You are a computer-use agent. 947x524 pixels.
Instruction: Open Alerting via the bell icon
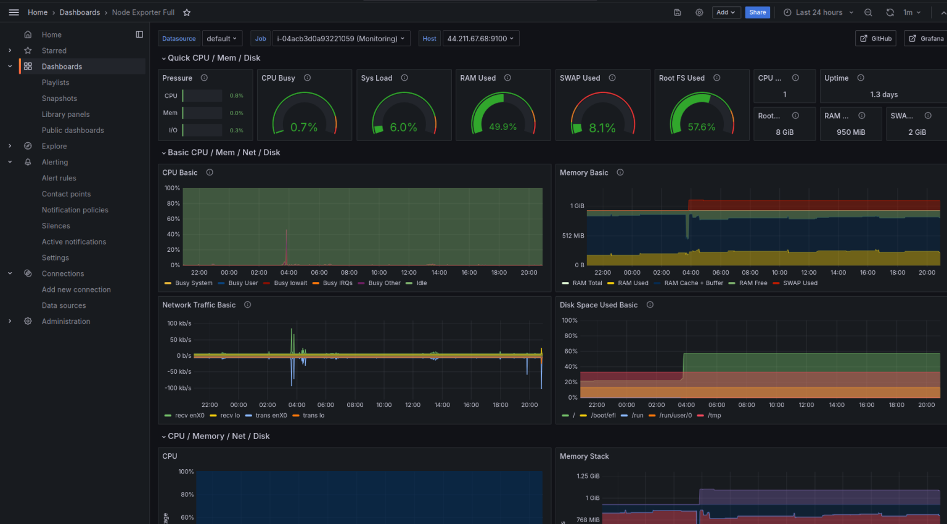[27, 162]
